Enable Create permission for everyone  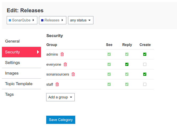click(145, 64)
